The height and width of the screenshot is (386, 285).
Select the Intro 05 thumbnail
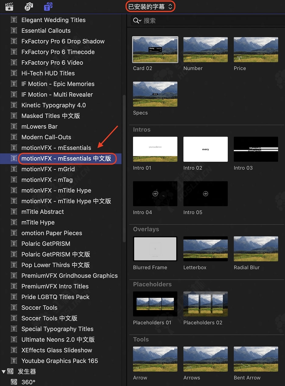click(x=206, y=194)
